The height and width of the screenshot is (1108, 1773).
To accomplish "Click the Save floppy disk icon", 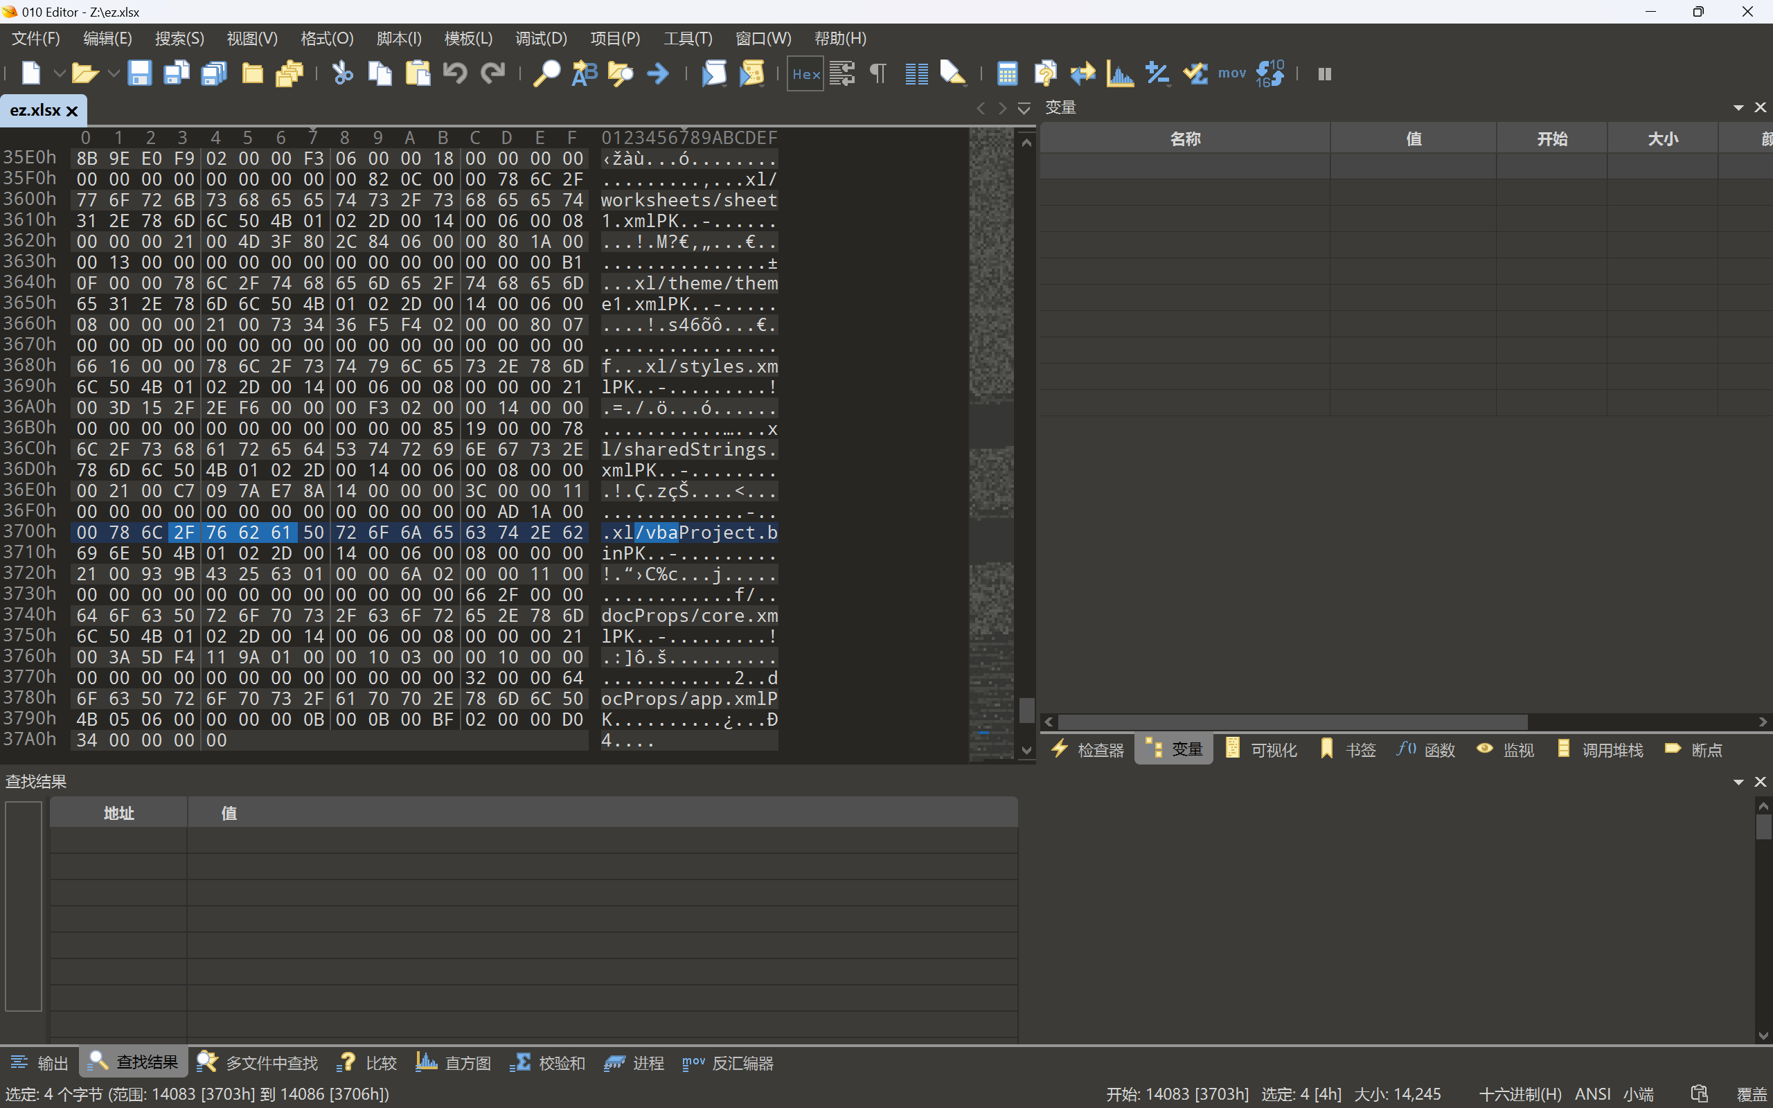I will pyautogui.click(x=139, y=73).
